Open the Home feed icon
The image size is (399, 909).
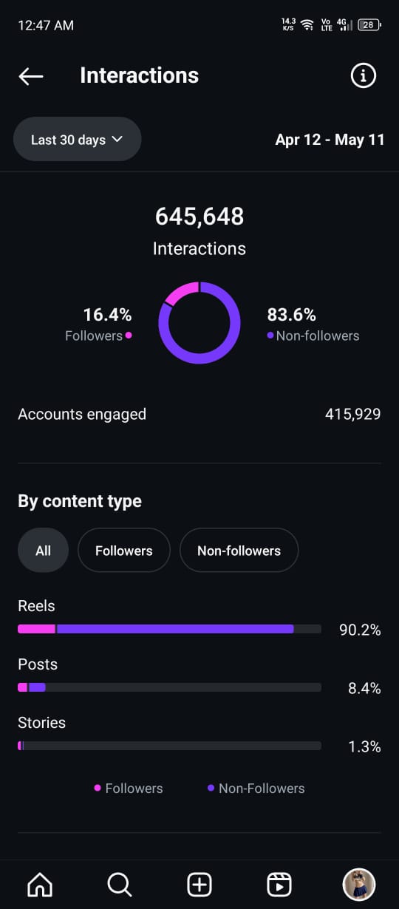(x=40, y=884)
